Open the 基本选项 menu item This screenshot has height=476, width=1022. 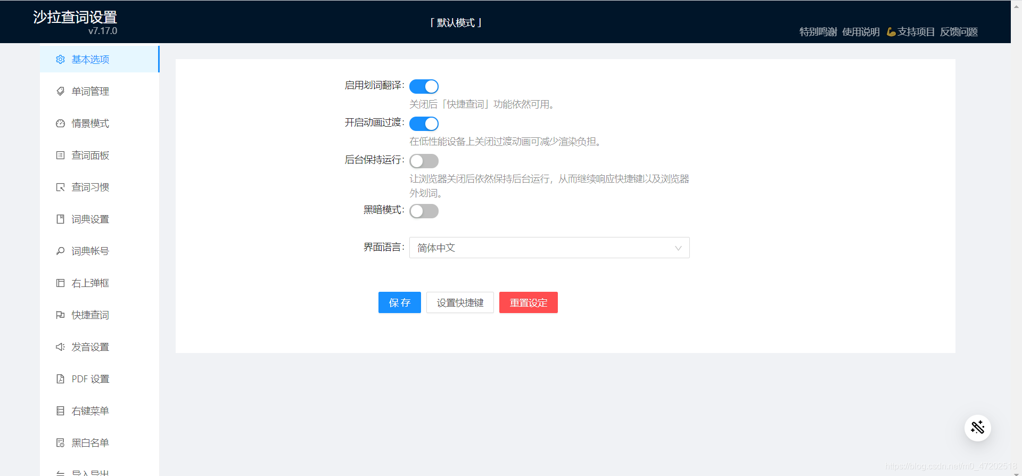[100, 59]
